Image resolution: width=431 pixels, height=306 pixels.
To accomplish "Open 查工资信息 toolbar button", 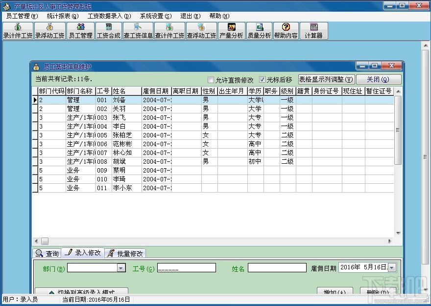I will 138,31.
